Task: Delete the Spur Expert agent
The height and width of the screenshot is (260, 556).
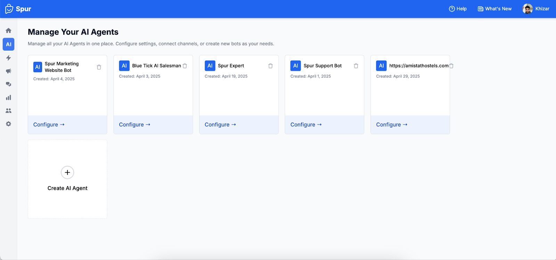Action: (x=270, y=66)
